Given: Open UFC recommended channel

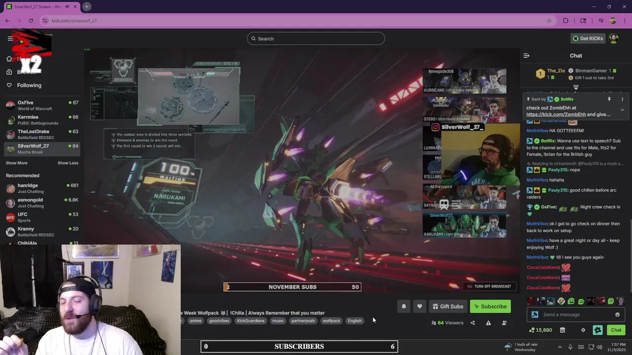Looking at the screenshot, I should [42, 217].
